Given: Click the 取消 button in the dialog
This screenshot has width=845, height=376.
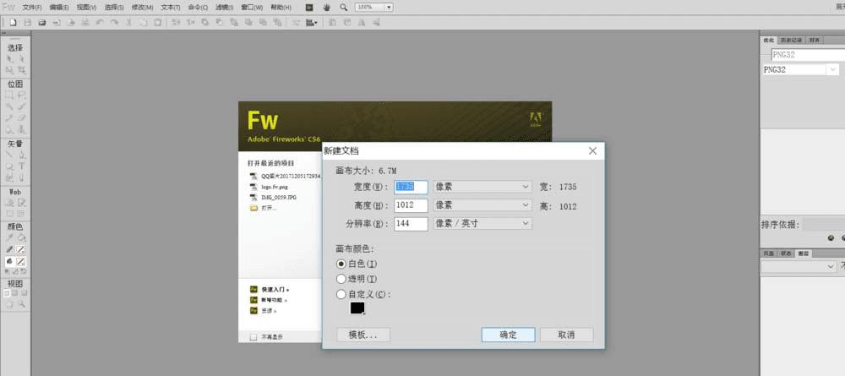Looking at the screenshot, I should tap(567, 335).
